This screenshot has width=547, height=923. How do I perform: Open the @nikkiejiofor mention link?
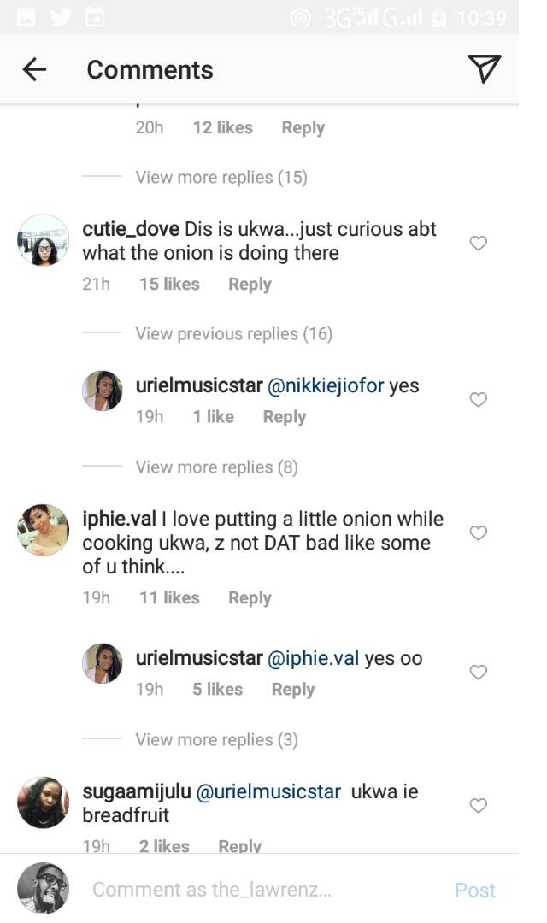pos(326,386)
